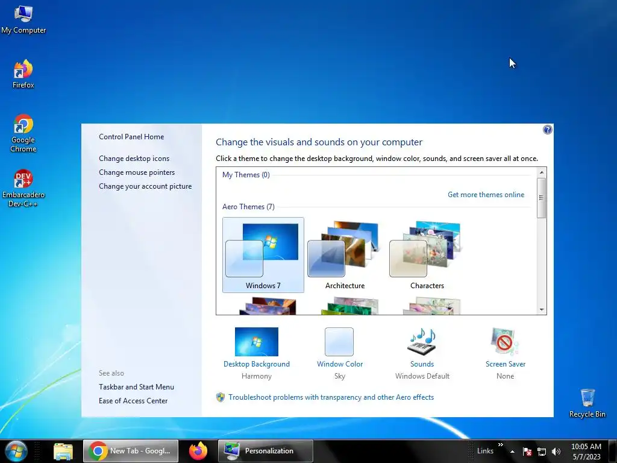Click the My Themes (0) heading

(246, 175)
